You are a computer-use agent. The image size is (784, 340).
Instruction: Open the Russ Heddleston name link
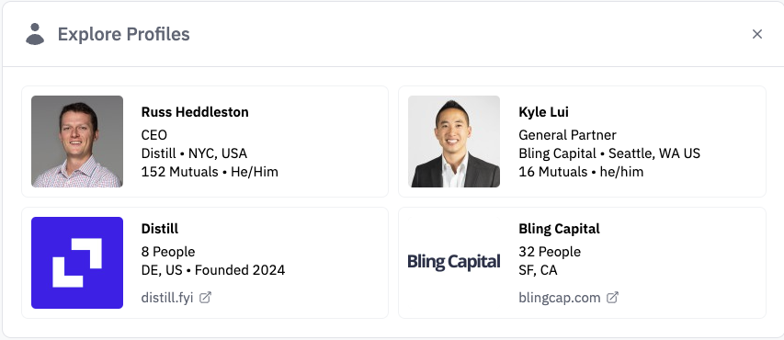195,112
